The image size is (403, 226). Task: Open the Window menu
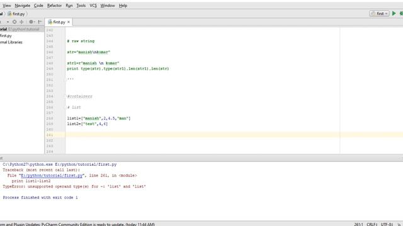(108, 6)
